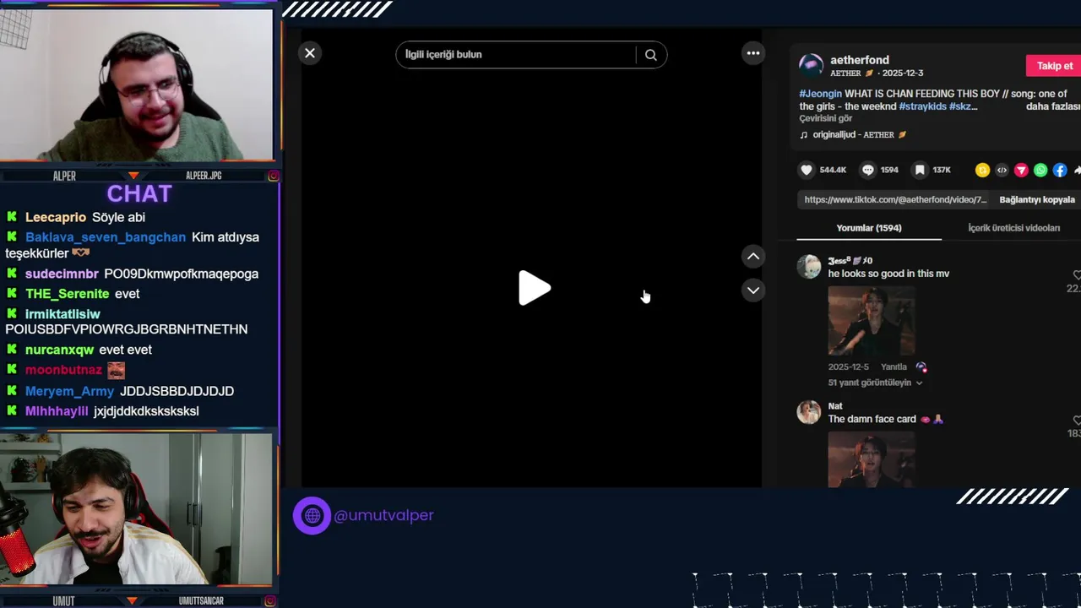
Task: Click chat username Baklava_seven_bangchan
Action: pyautogui.click(x=106, y=237)
